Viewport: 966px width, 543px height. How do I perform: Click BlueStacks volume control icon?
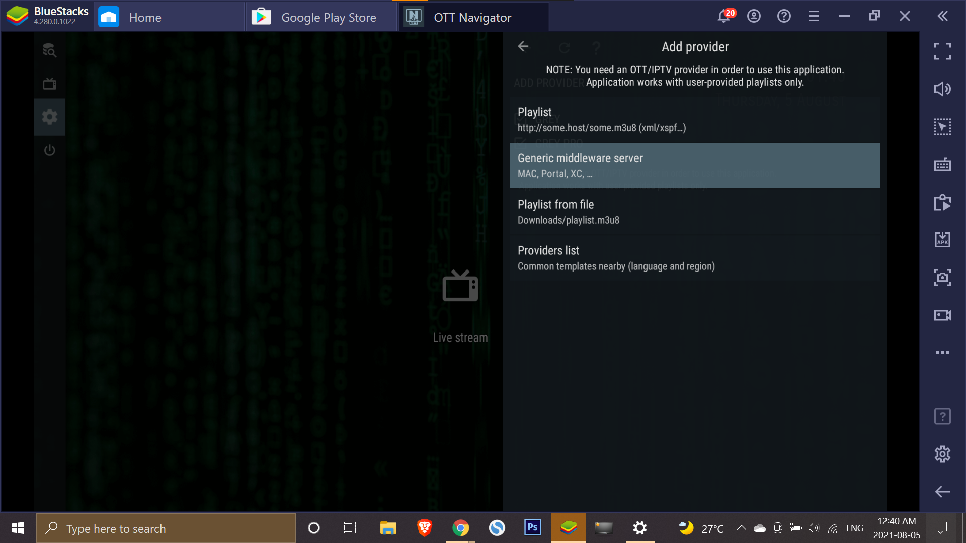(x=943, y=88)
